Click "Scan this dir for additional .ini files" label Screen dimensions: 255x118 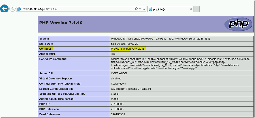(62, 94)
